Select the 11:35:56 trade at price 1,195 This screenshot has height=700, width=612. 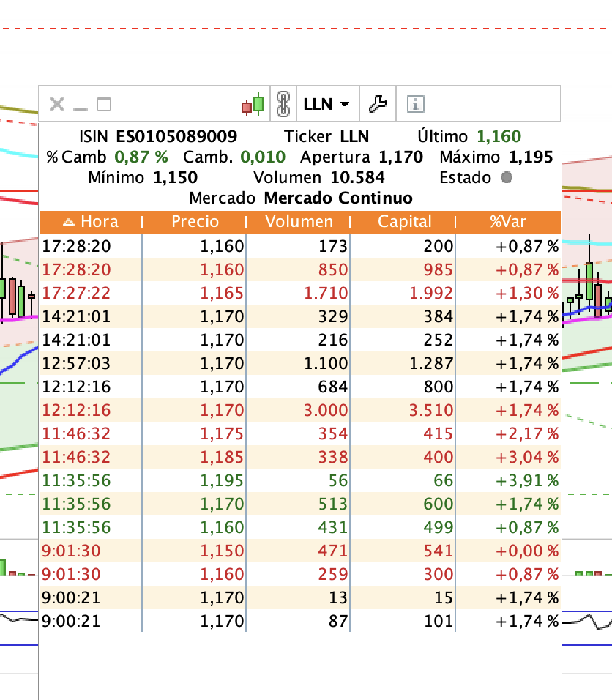point(300,480)
